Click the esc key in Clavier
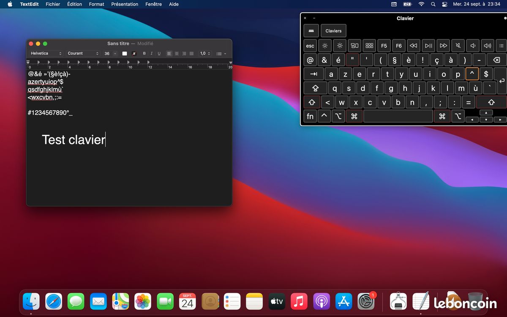 click(310, 46)
